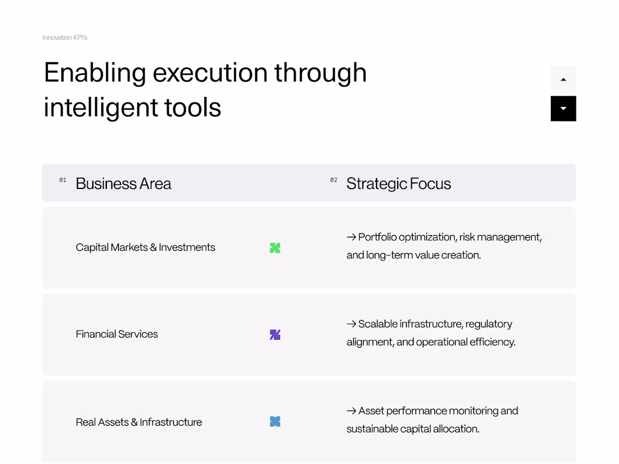Click the up arrow navigation button

[563, 79]
